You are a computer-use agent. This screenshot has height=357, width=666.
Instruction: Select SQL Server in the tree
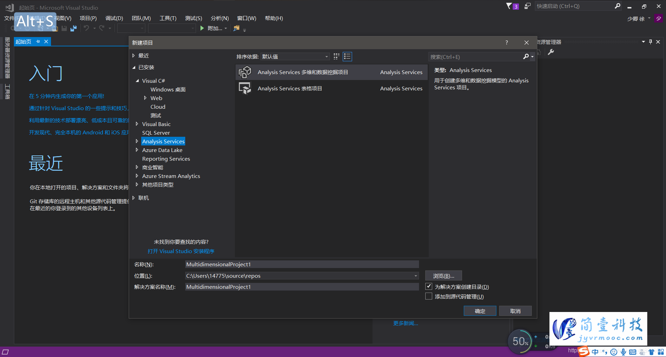coord(156,133)
